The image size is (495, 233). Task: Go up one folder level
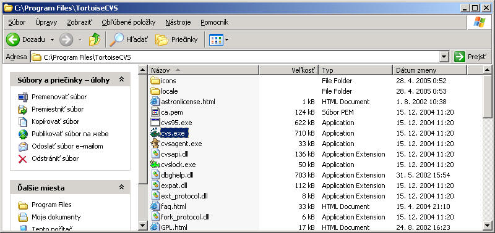(x=95, y=39)
